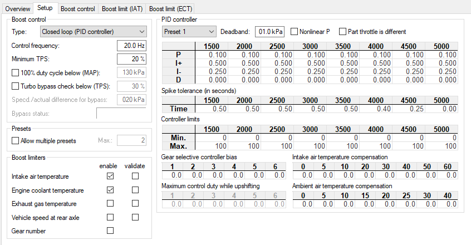Uncheck Engine coolant temperature enable box
Image resolution: width=471 pixels, height=245 pixels.
pos(110,190)
